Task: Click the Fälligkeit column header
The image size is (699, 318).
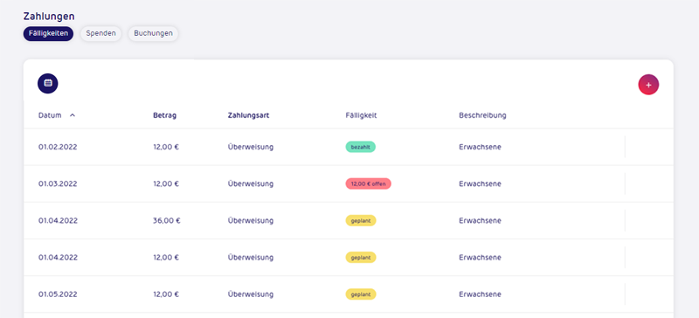Action: (x=361, y=115)
